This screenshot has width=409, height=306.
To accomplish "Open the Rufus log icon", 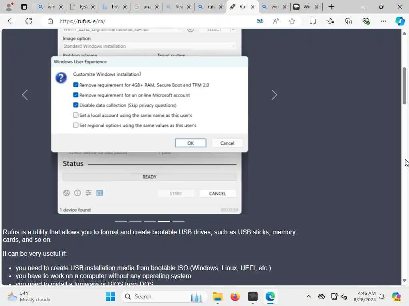I will (x=99, y=193).
